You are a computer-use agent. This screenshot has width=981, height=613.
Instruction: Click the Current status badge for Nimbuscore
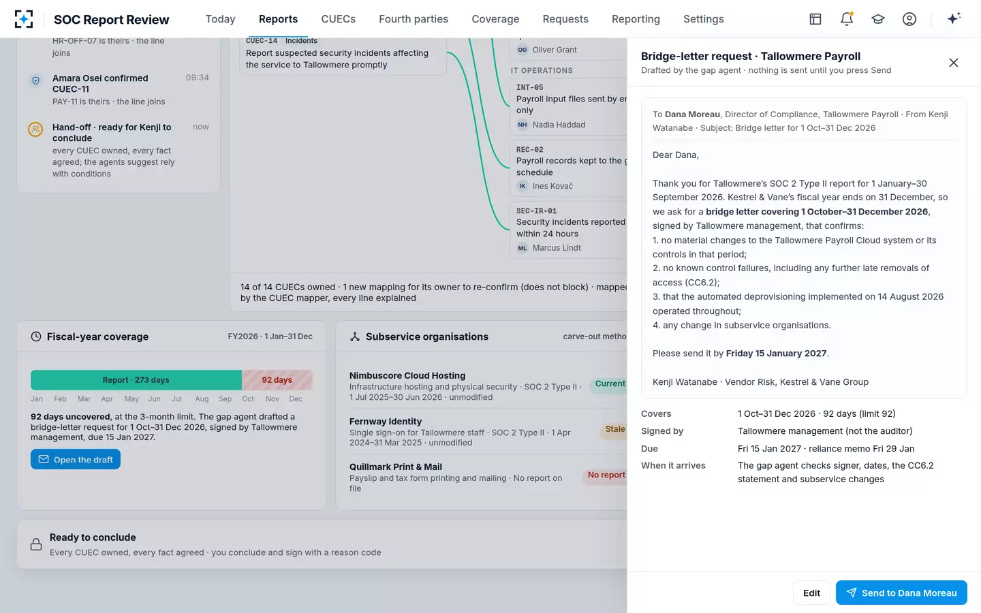[x=609, y=384]
